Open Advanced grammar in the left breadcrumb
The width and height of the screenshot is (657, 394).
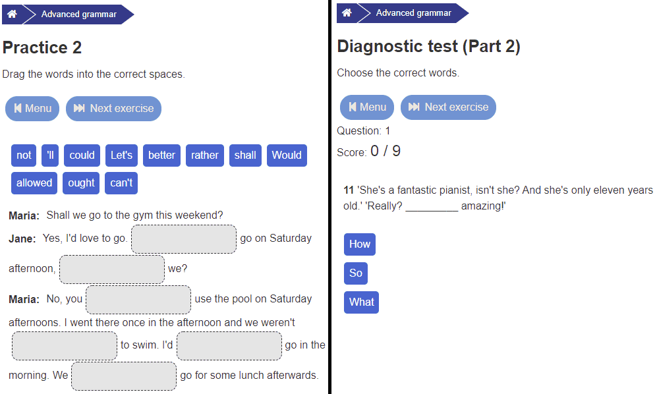[78, 14]
